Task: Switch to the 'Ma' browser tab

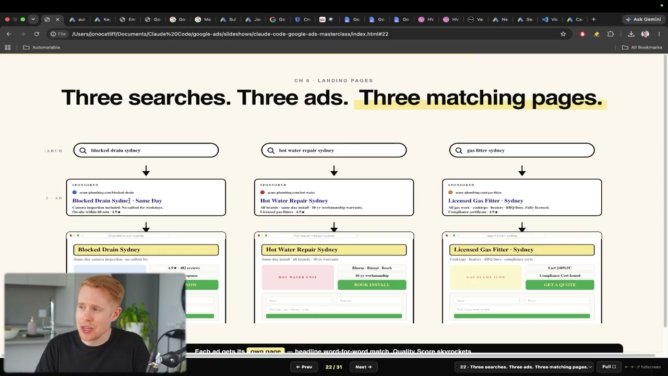Action: [x=202, y=19]
